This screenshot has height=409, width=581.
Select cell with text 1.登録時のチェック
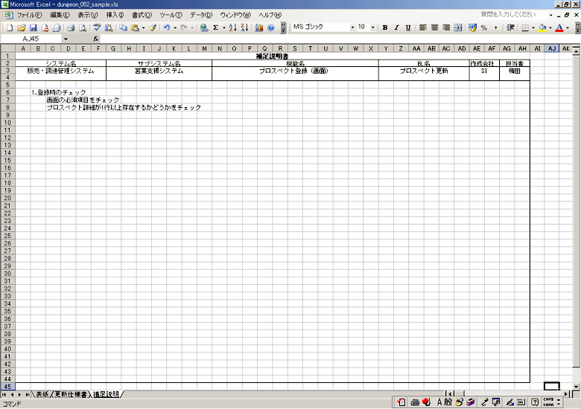coord(59,92)
